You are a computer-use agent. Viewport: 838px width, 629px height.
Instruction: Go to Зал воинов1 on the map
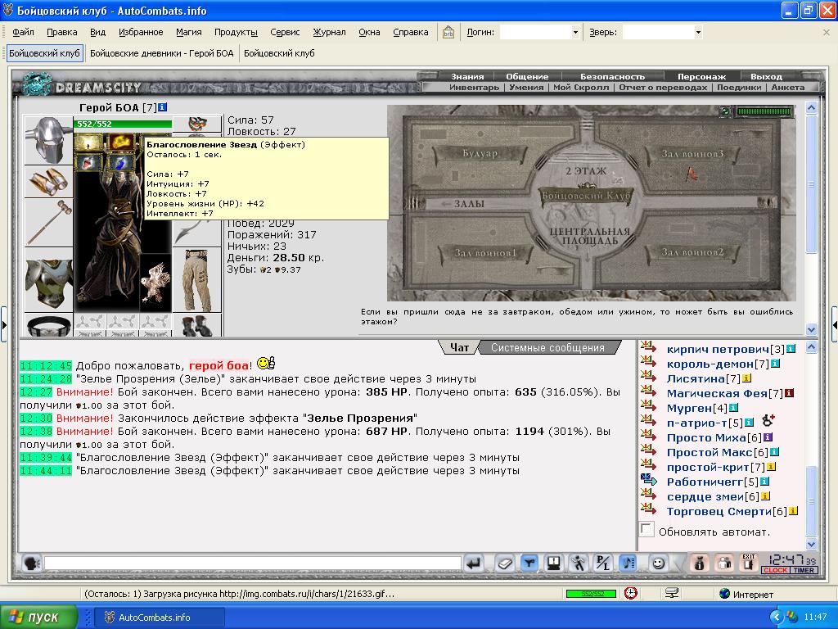[485, 253]
